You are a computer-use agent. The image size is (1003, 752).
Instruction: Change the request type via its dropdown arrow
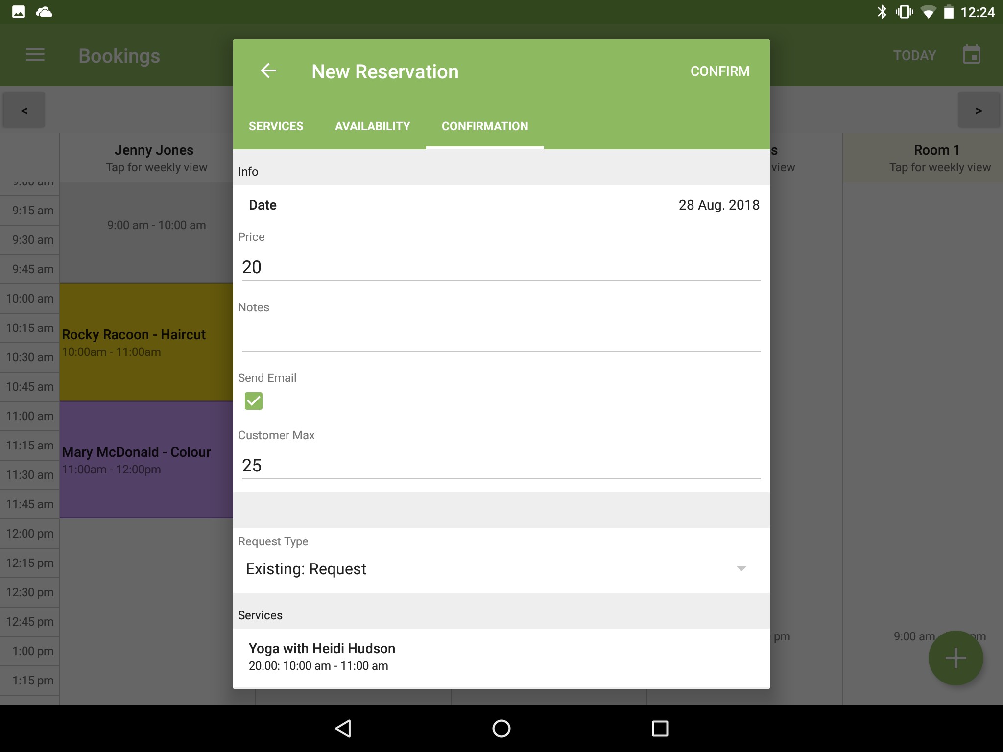741,568
